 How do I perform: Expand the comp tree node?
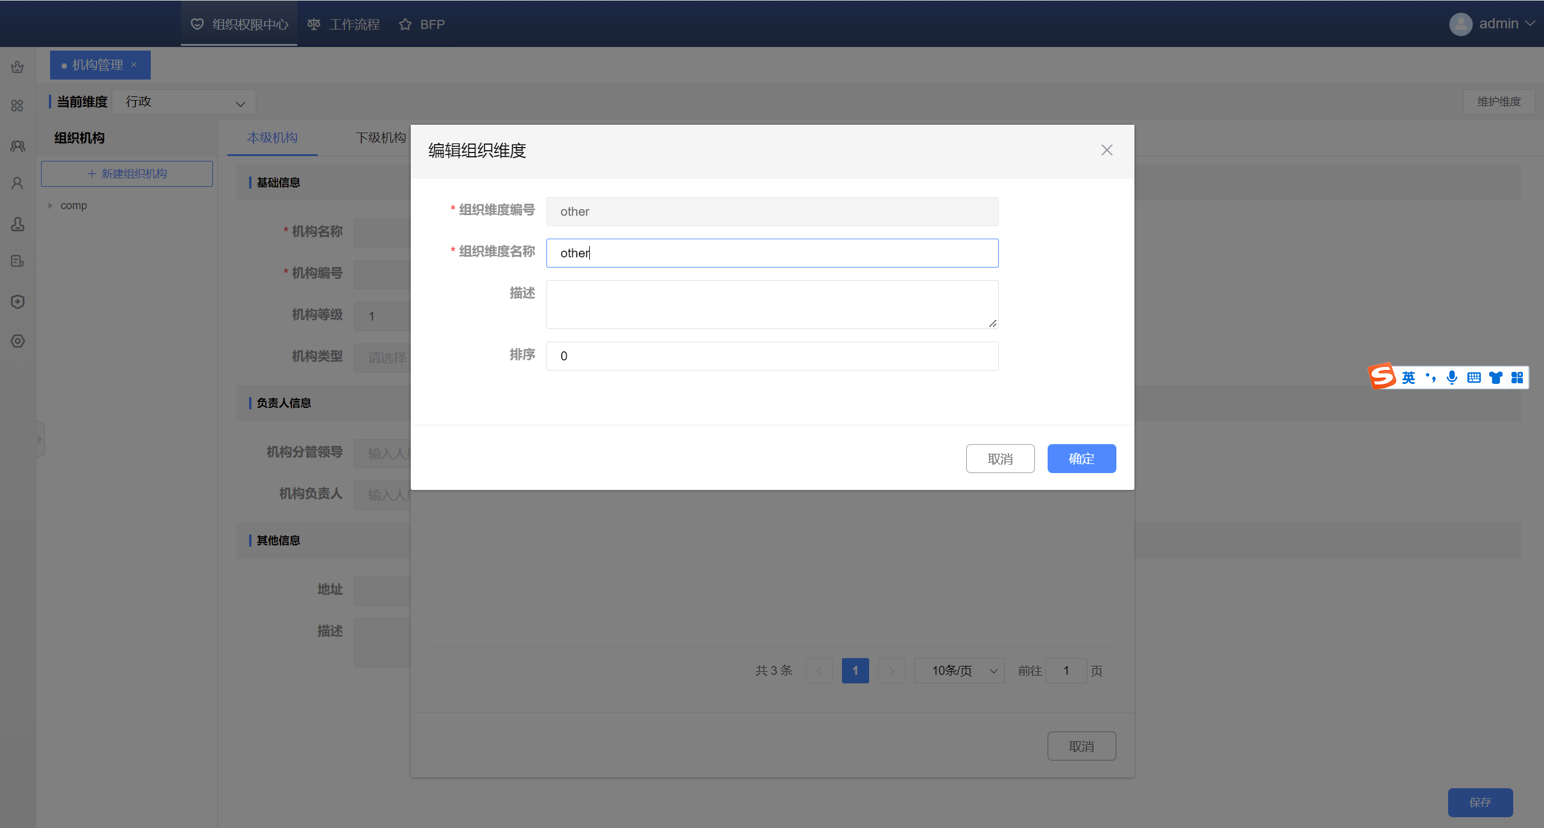pyautogui.click(x=50, y=205)
